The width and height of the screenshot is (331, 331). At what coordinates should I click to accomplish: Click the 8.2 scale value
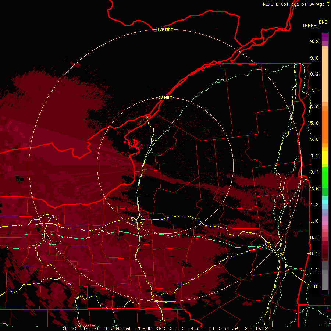pyautogui.click(x=314, y=74)
